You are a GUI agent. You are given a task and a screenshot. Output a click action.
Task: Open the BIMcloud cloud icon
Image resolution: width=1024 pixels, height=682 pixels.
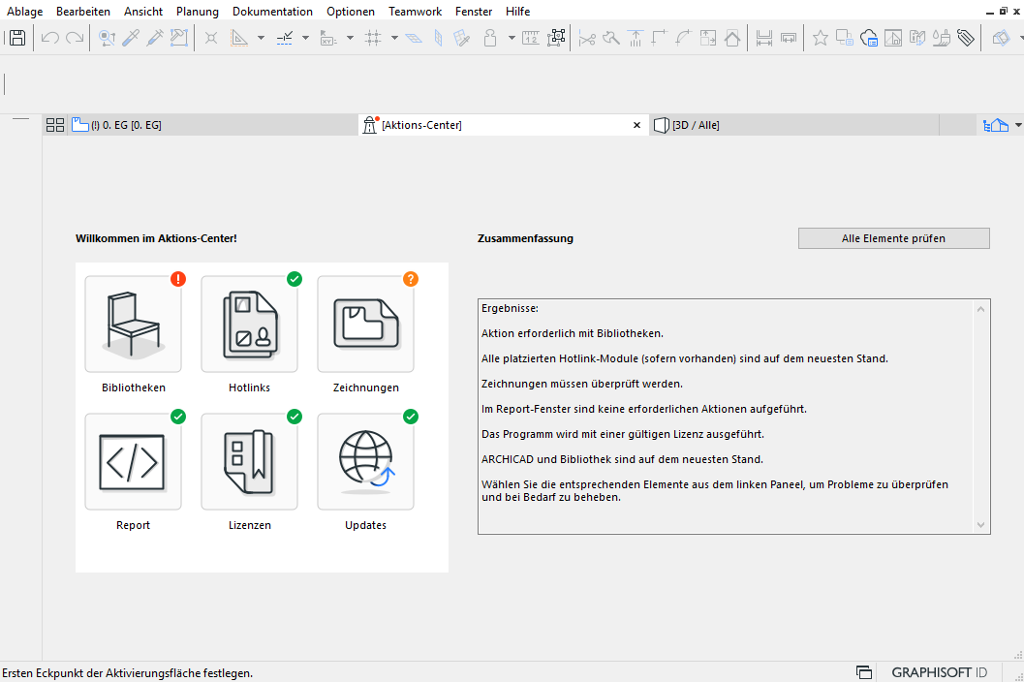click(869, 38)
